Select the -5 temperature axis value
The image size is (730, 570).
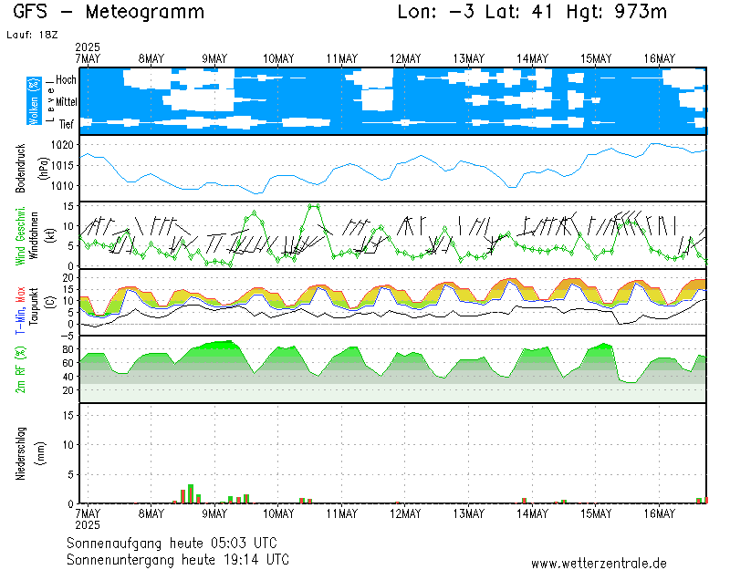coord(68,337)
